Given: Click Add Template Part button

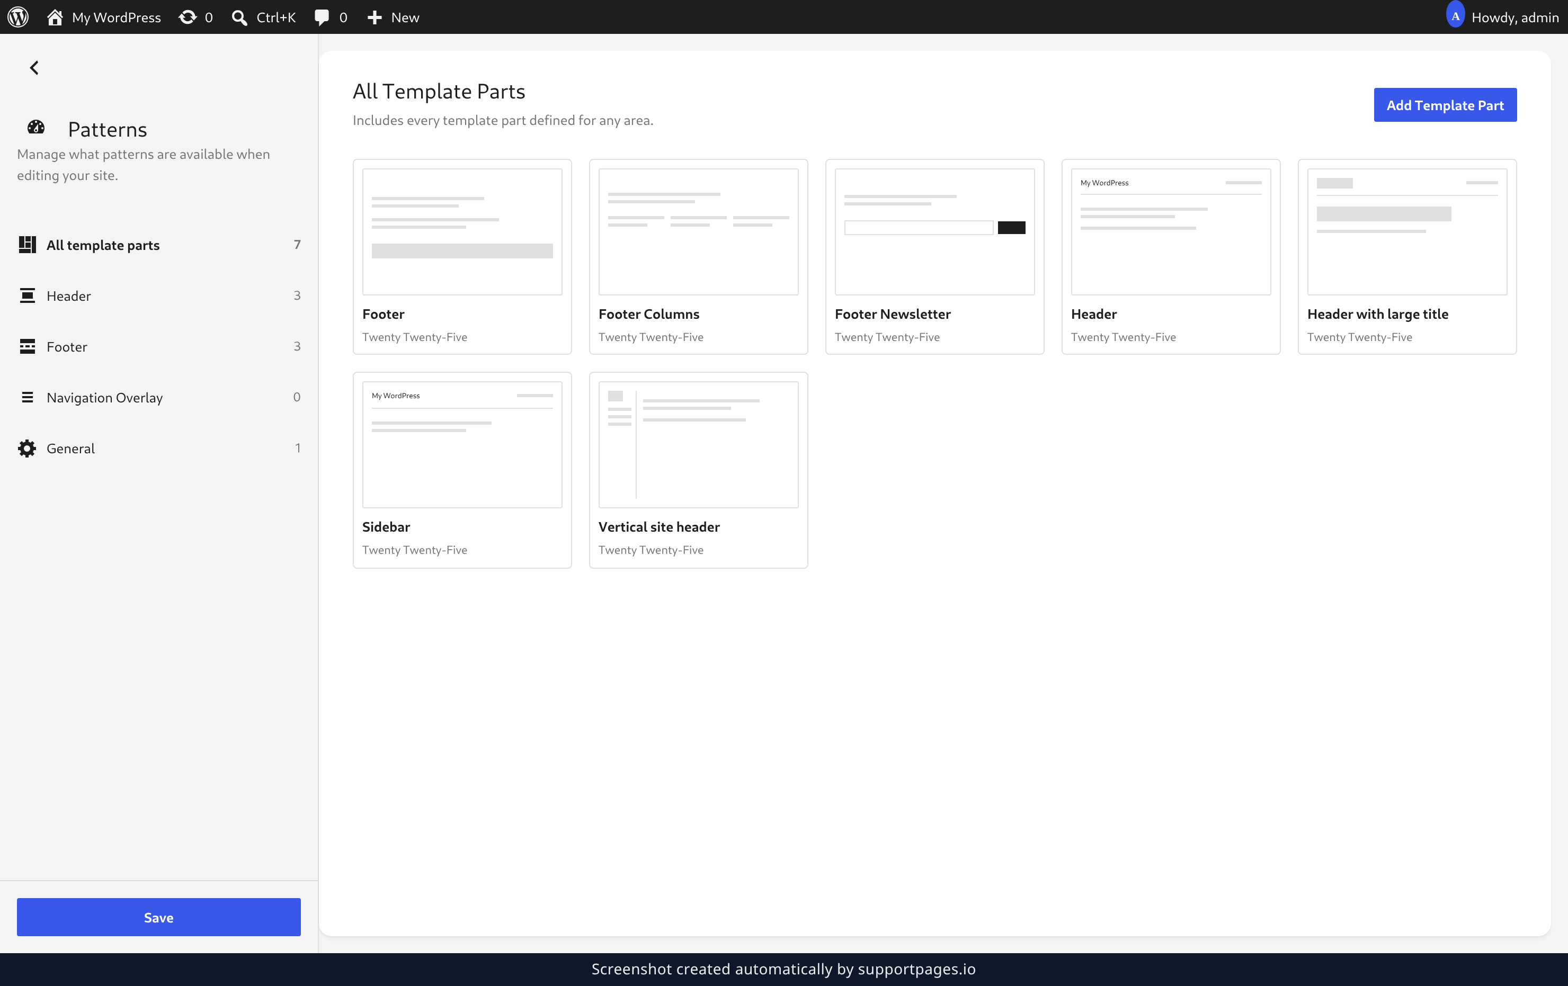Looking at the screenshot, I should tap(1445, 105).
